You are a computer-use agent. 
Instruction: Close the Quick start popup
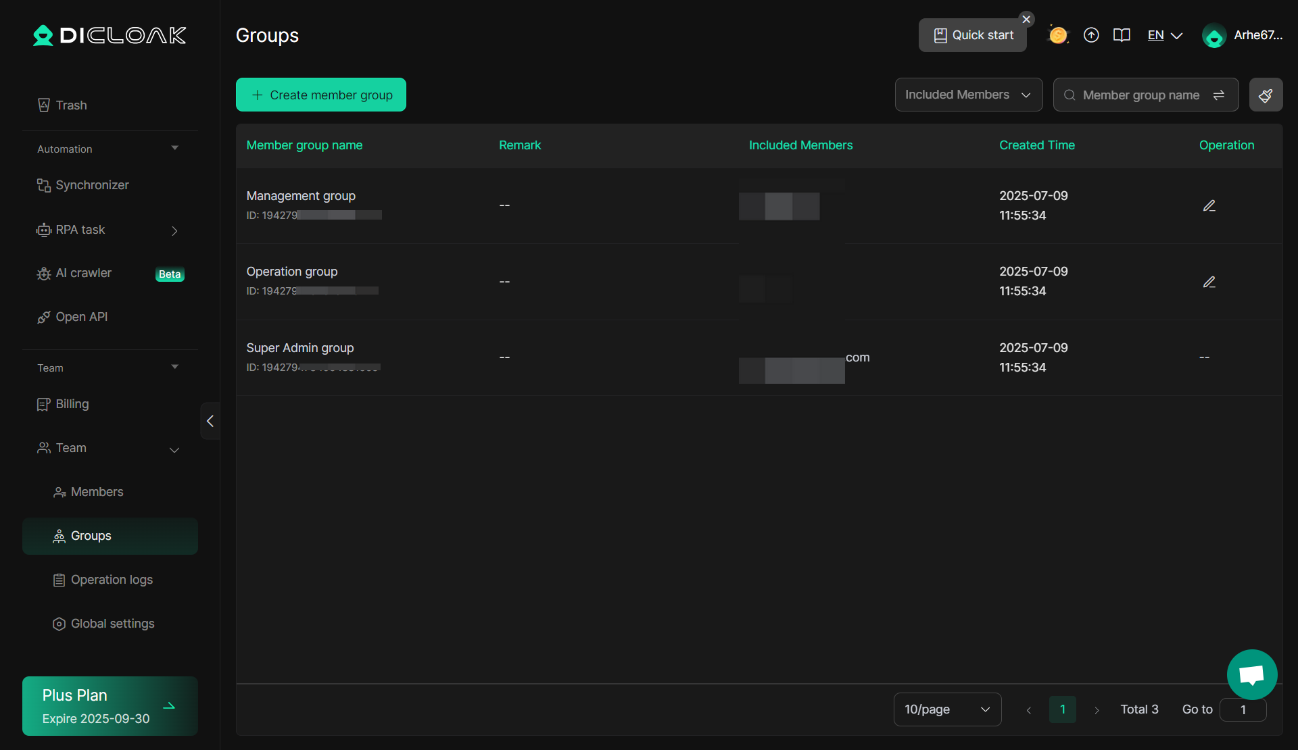click(1026, 20)
